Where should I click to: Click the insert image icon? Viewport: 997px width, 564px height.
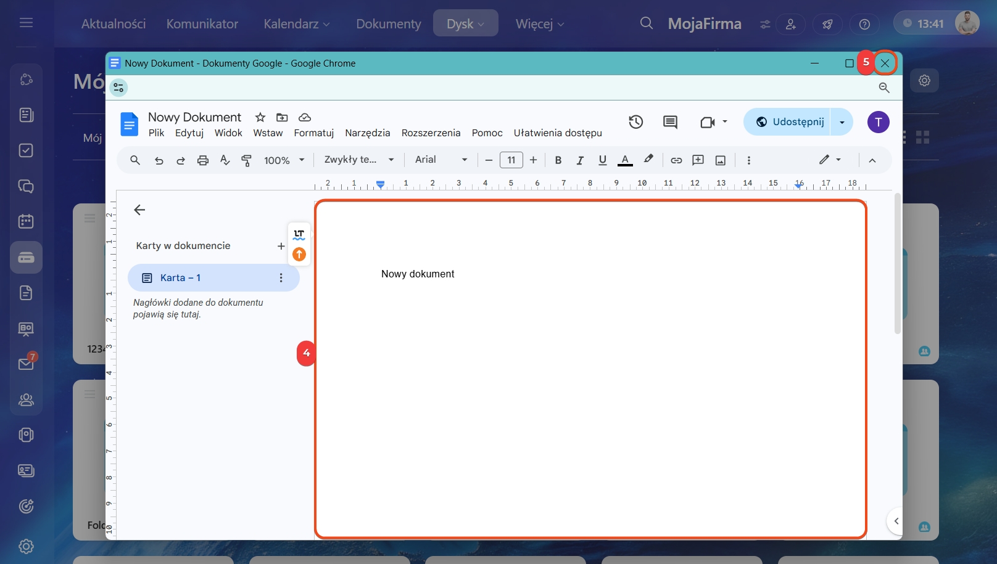coord(720,160)
